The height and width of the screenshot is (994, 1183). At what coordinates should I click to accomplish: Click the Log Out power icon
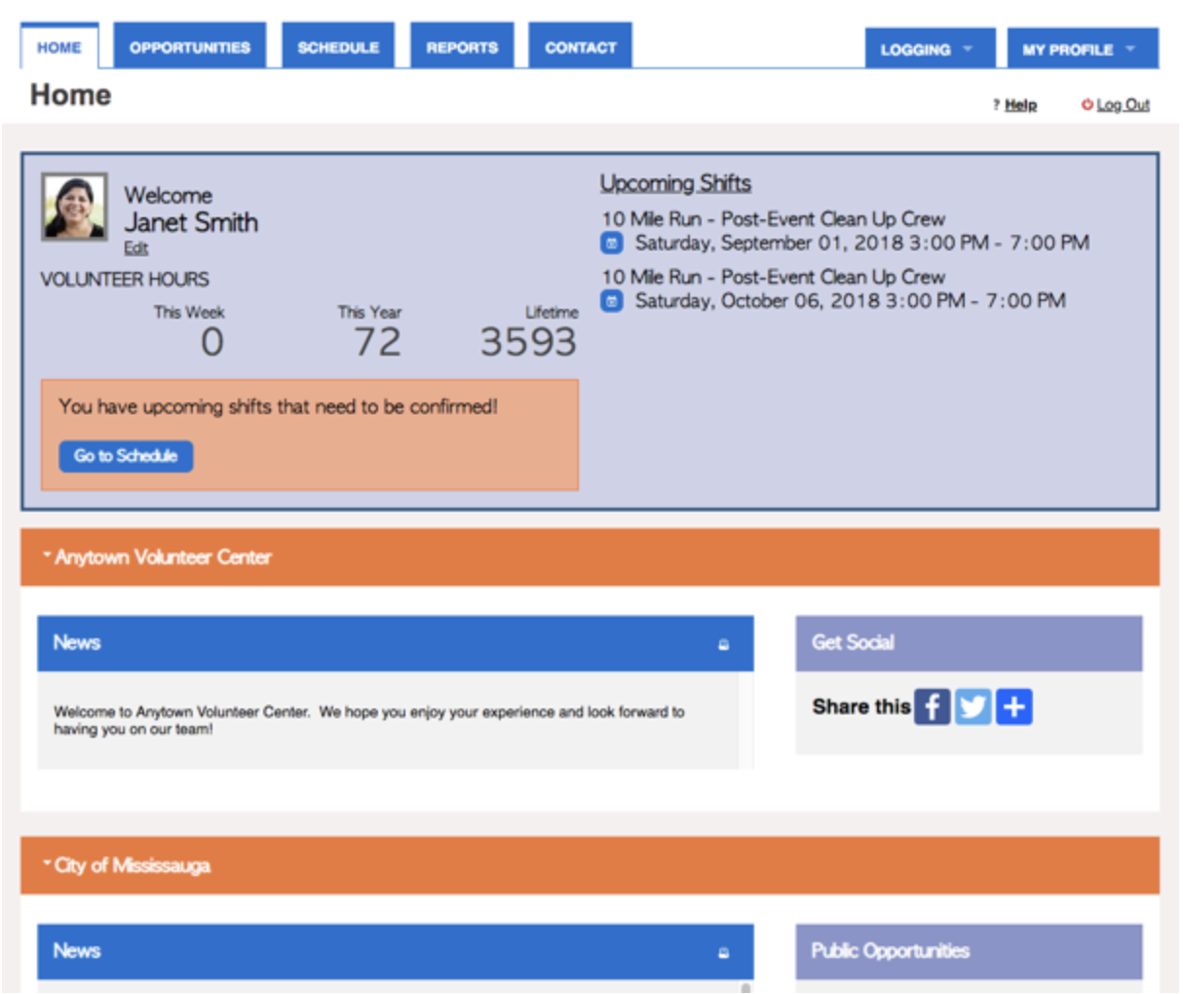tap(1087, 104)
